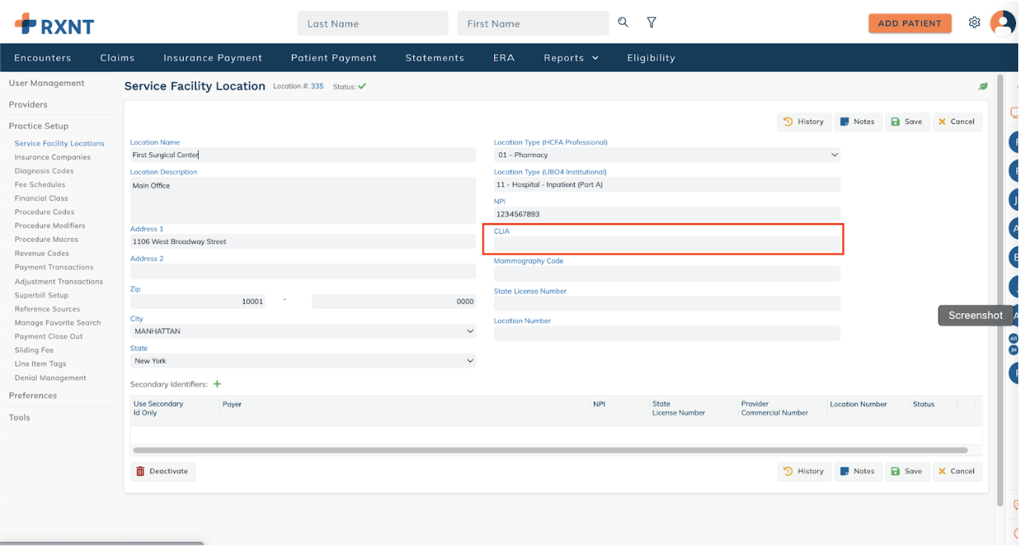This screenshot has height=546, width=1019.
Task: Add a secondary identifier with plus icon
Action: (217, 384)
